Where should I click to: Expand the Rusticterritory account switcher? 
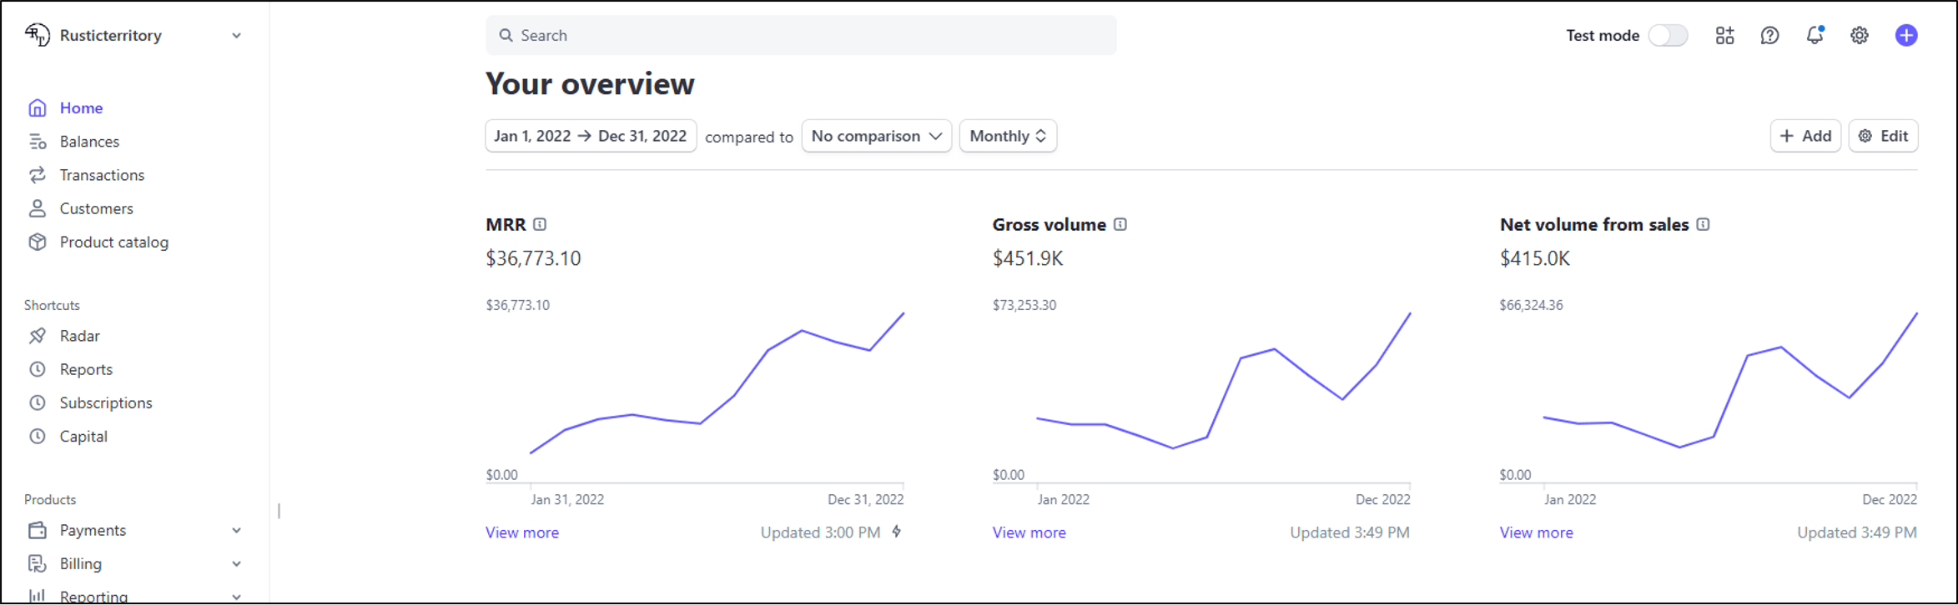click(236, 36)
